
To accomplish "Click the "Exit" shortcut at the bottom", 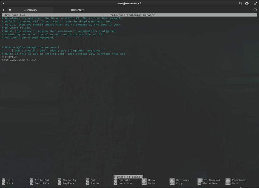I will click(10, 183).
